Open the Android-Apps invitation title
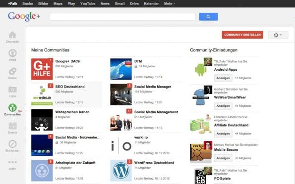 pos(226,69)
